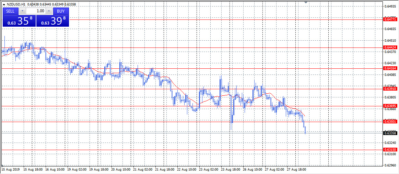Click the gray chart shift triangle marker
The height and width of the screenshot is (174, 399).
(306, 2)
